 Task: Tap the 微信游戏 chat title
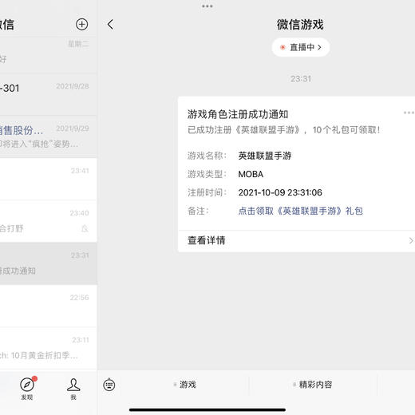(300, 25)
